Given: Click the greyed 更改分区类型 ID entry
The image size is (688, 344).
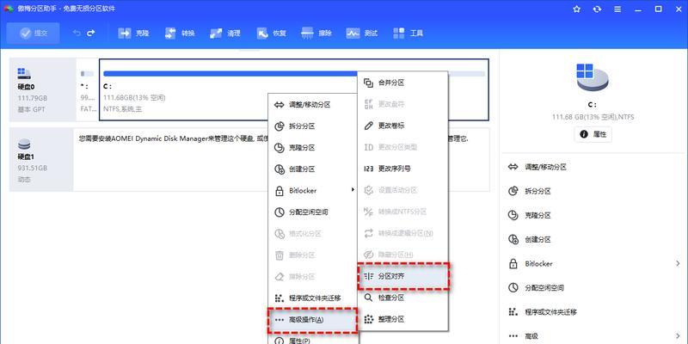Looking at the screenshot, I should click(x=402, y=147).
